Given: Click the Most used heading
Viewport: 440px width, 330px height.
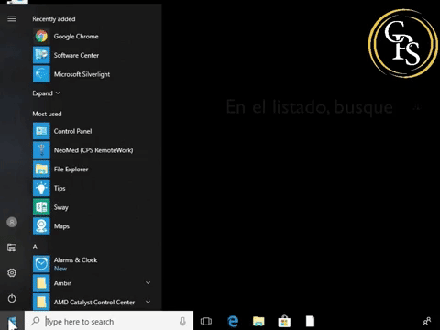Looking at the screenshot, I should coord(47,114).
